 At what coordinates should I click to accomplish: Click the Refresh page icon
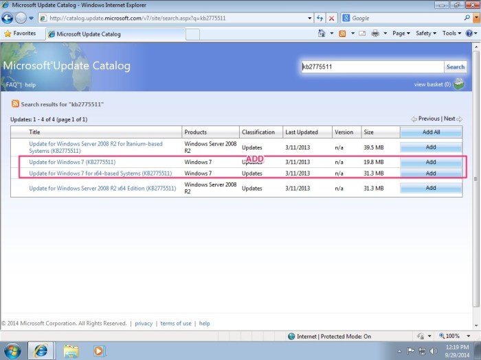pos(320,18)
